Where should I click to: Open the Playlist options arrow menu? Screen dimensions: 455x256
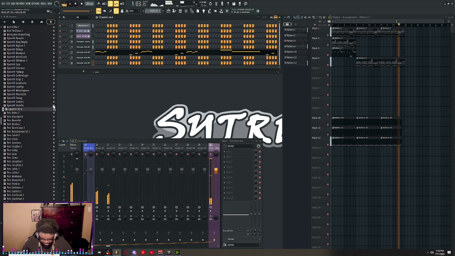[284, 17]
